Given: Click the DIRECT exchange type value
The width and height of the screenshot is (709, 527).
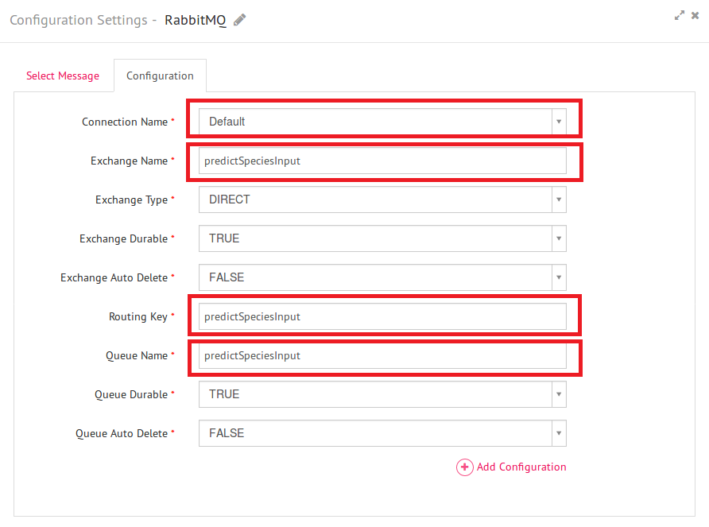Looking at the screenshot, I should [x=229, y=200].
